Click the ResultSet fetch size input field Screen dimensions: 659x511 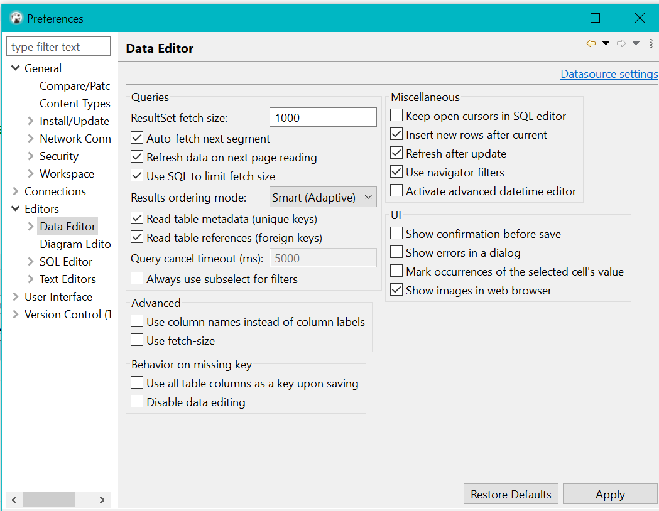point(322,117)
